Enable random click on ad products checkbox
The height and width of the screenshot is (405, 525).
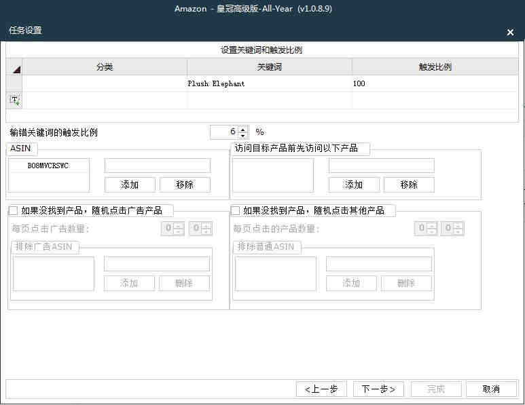point(13,210)
